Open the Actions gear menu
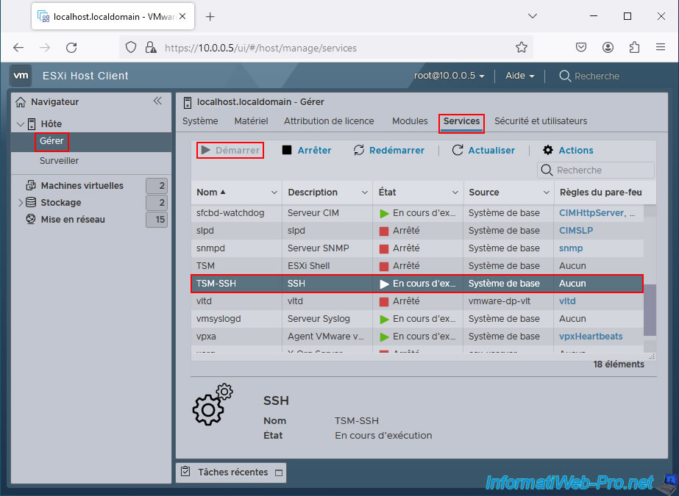 pyautogui.click(x=568, y=150)
